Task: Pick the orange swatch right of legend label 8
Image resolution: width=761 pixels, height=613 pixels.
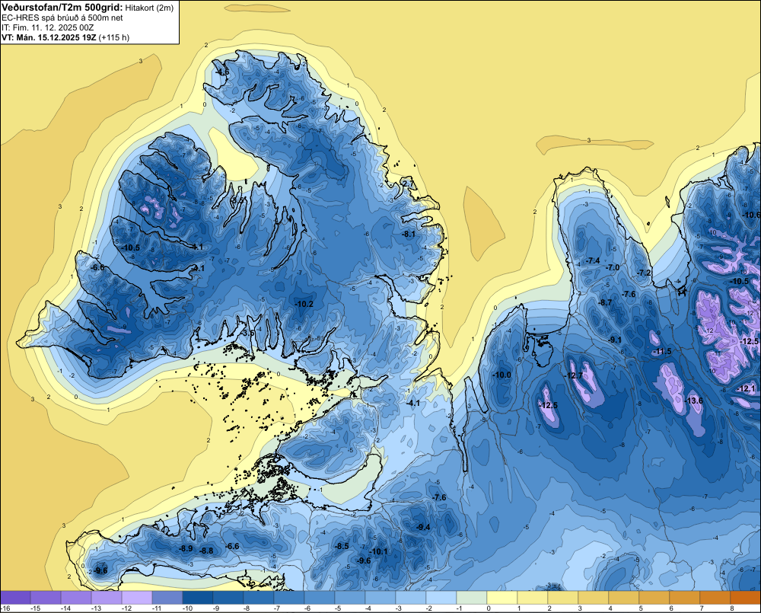Action: (745, 598)
